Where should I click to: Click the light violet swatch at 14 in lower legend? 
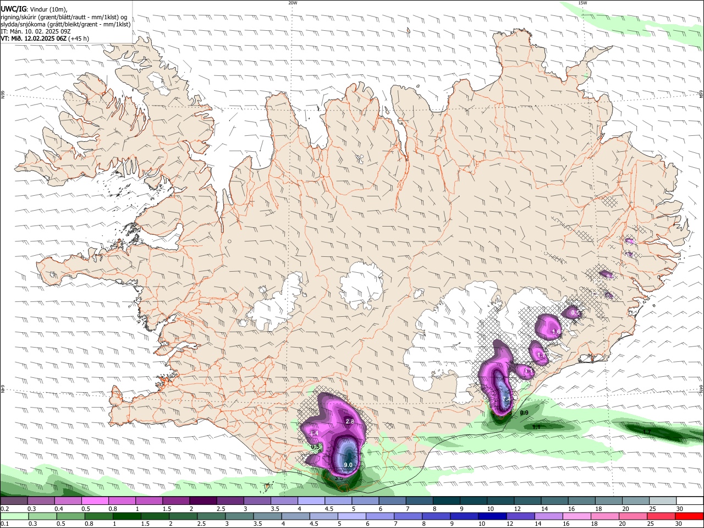[548, 516]
